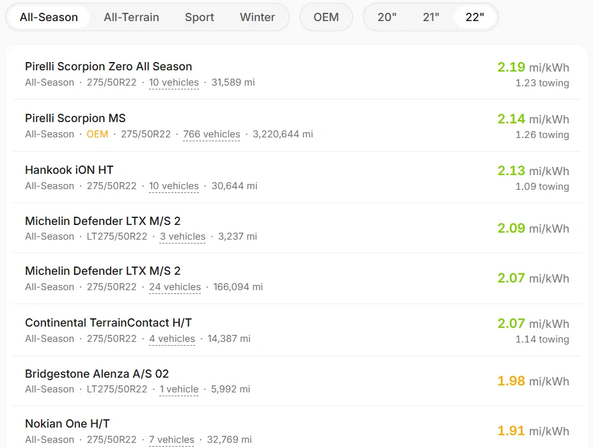Select the 20" wheel size
The image size is (593, 448).
coord(387,17)
